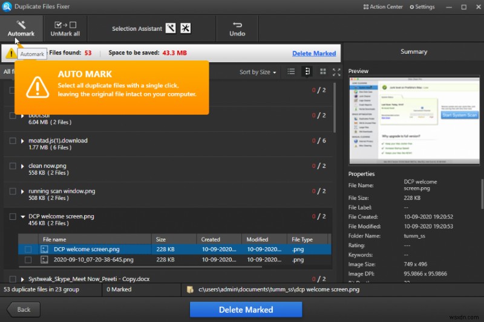This screenshot has width=484, height=322.
Task: Click the File name column header
Action: (95, 239)
